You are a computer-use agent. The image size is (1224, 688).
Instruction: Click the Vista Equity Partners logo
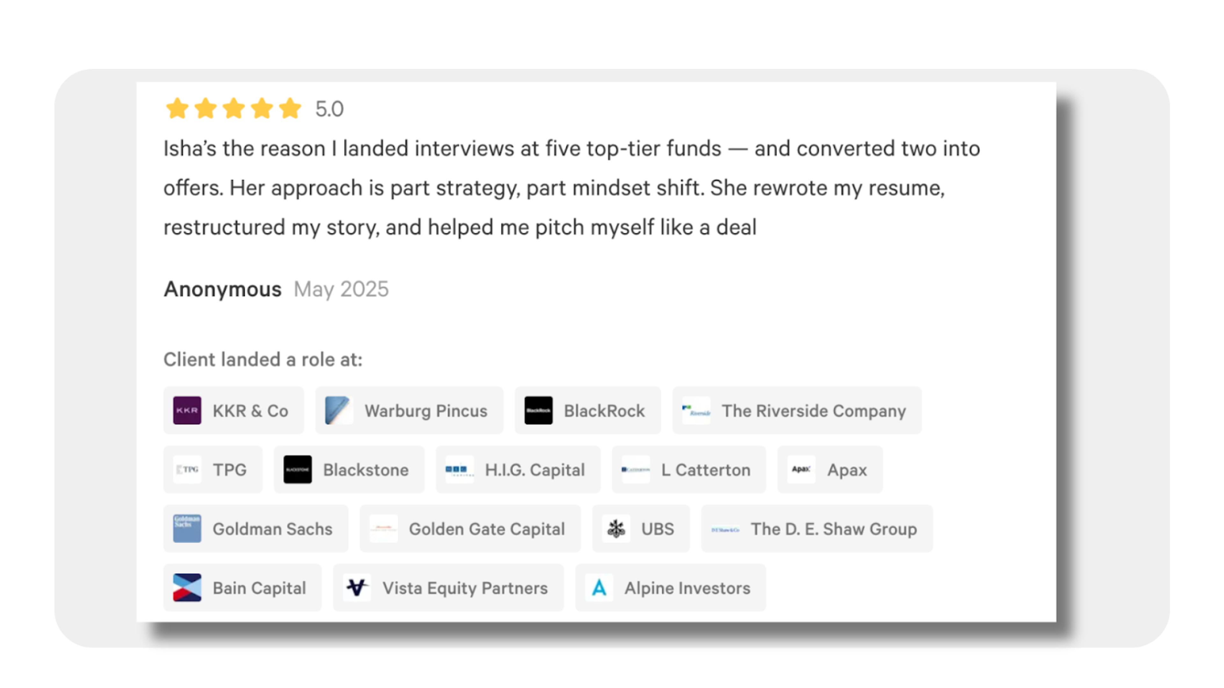coord(357,587)
